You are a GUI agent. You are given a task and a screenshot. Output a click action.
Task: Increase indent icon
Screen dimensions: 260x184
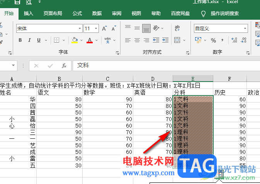pyautogui.click(x=165, y=40)
